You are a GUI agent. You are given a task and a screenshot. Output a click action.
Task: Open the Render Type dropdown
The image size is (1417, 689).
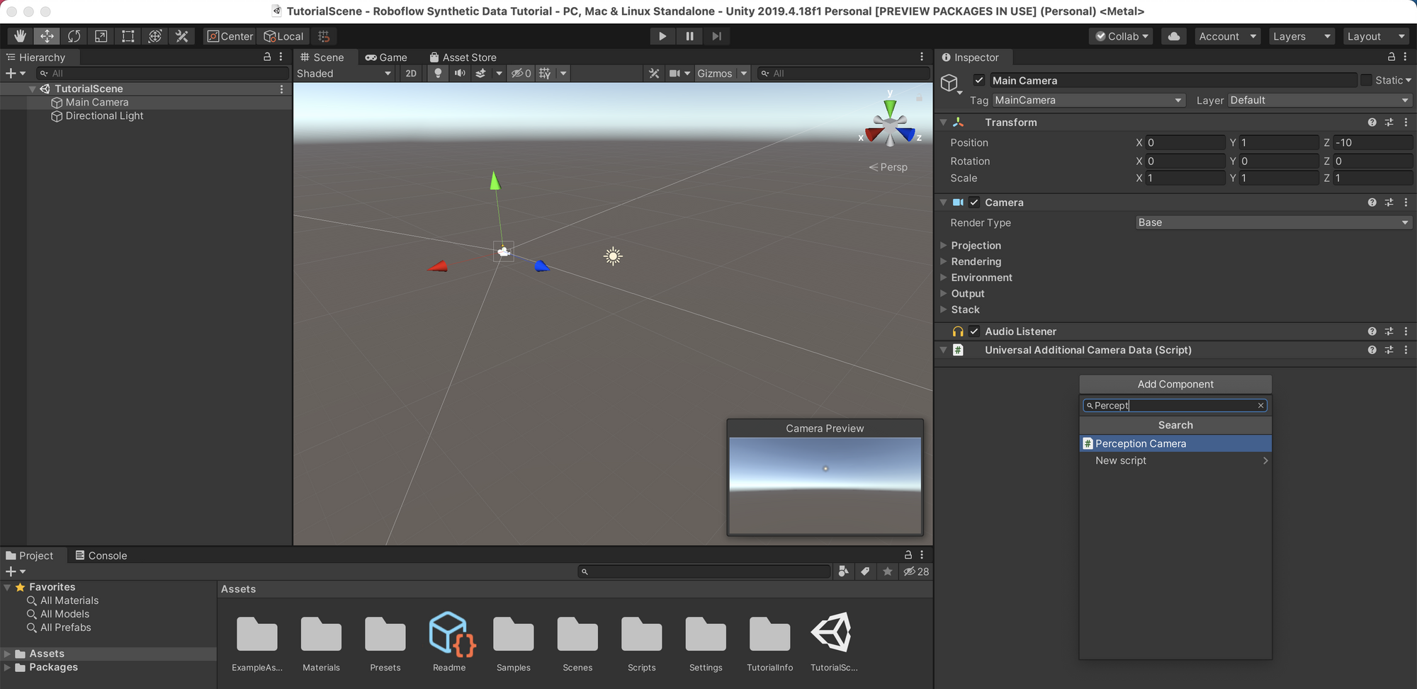coord(1273,222)
